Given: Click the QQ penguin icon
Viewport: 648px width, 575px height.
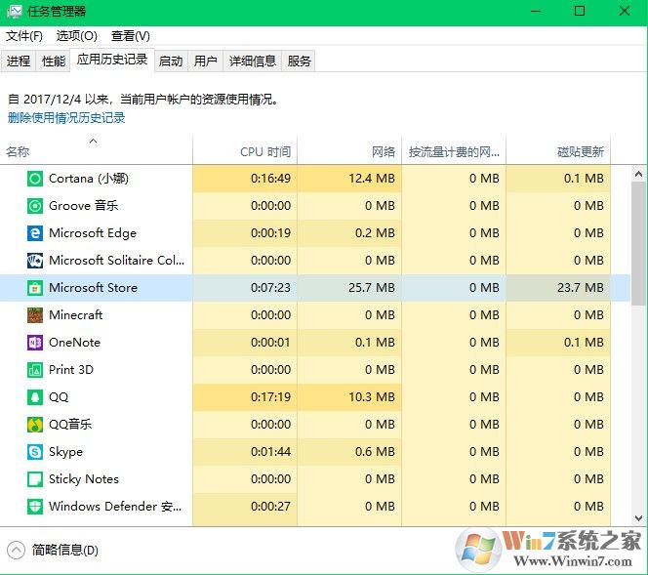Looking at the screenshot, I should [34, 397].
